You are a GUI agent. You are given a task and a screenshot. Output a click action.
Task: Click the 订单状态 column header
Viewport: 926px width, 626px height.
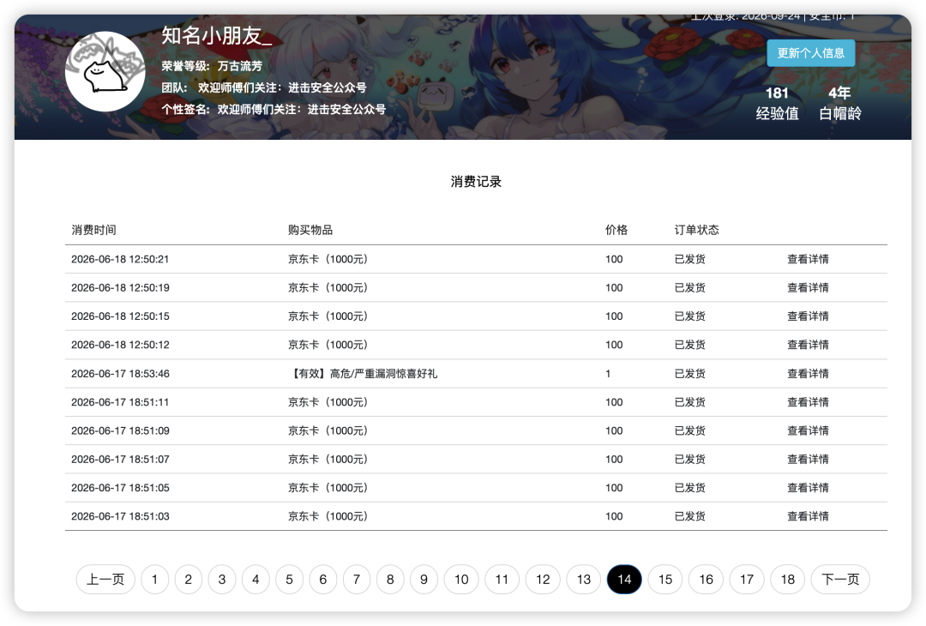697,230
